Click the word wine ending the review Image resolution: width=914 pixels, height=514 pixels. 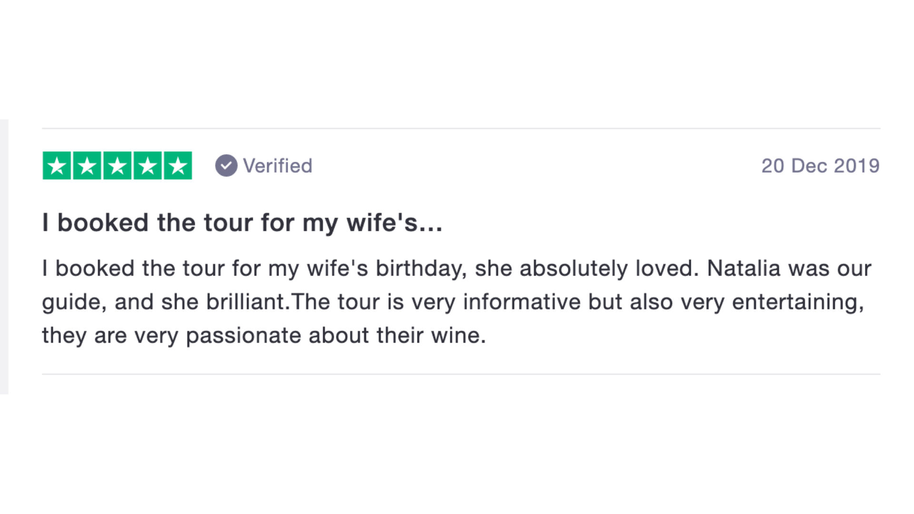458,336
